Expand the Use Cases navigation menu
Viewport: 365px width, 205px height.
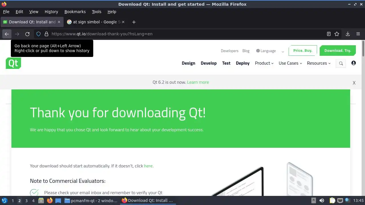point(290,63)
